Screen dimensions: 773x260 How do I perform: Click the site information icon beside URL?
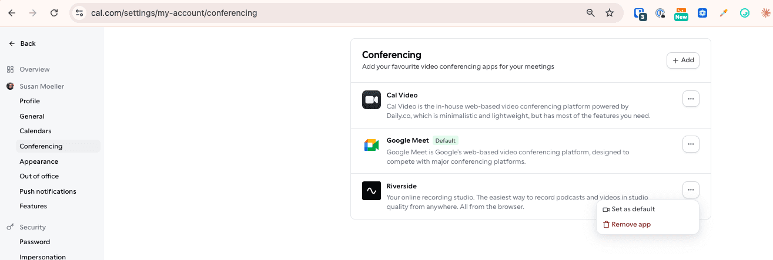80,13
